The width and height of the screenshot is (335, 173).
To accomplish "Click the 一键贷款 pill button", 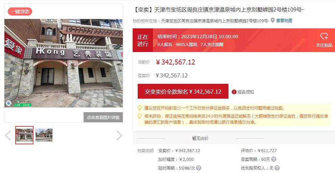I will tap(20, 11).
